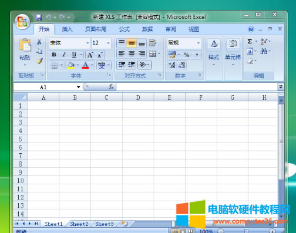
Task: Apply the red font color
Action: (x=85, y=65)
